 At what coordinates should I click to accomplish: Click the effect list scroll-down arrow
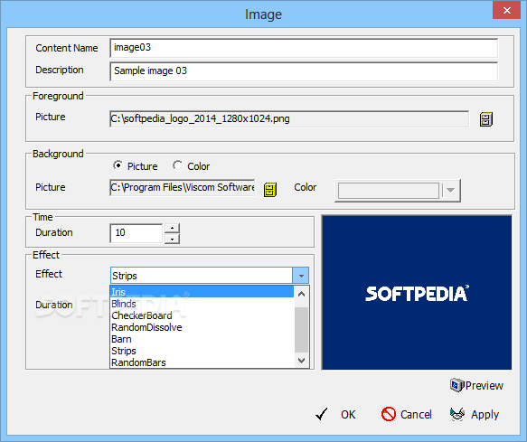coord(302,361)
